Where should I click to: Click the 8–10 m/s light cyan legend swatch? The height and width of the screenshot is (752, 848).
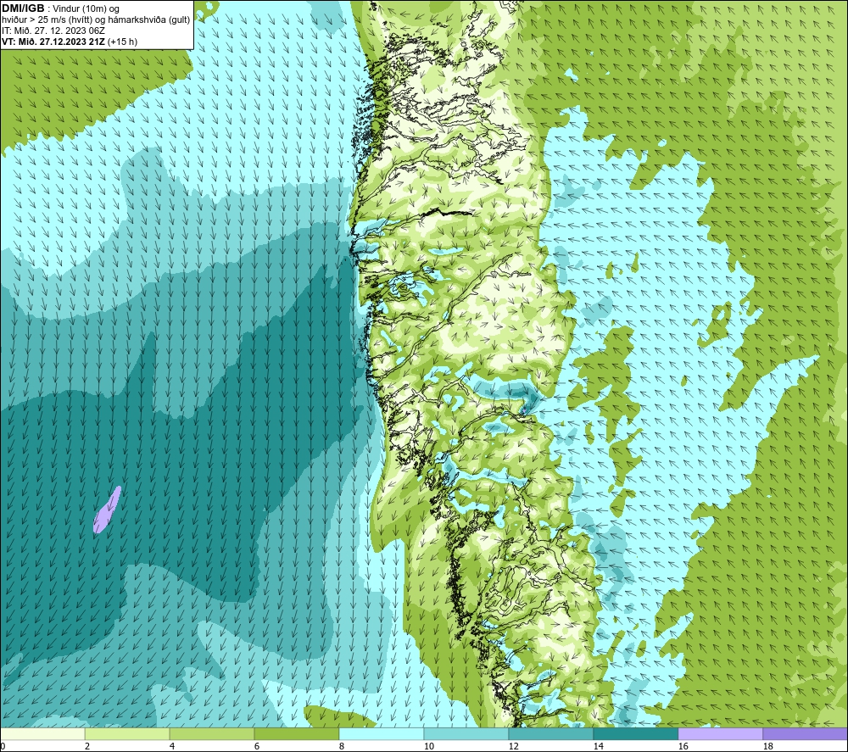click(382, 733)
